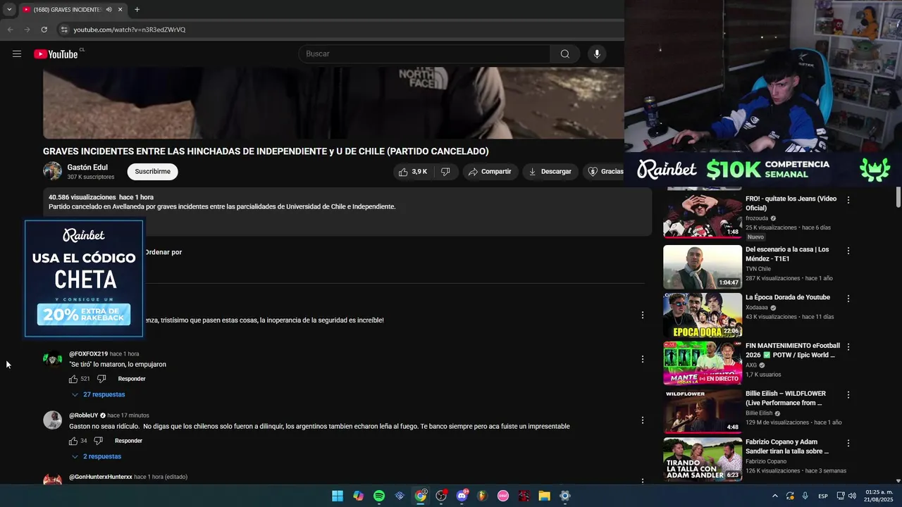
Task: Click 'La Época Dorada de Youtube' title
Action: [788, 298]
